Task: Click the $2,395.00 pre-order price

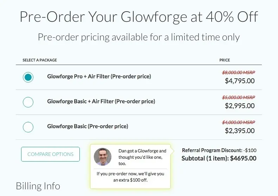Action: click(240, 131)
